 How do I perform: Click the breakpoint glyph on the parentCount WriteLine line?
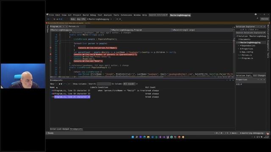point(51,54)
